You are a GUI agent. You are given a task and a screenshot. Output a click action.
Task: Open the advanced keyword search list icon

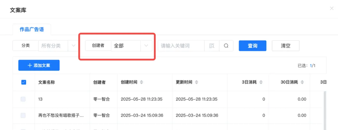(212, 46)
